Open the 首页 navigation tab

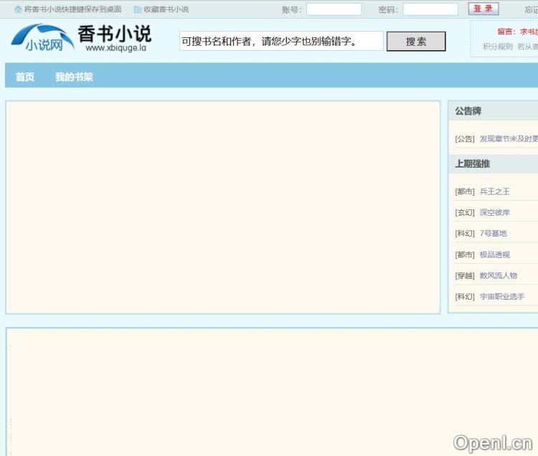pos(25,77)
